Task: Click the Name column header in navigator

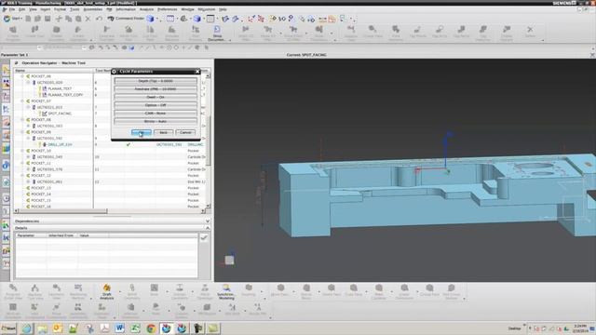Action: pos(53,71)
